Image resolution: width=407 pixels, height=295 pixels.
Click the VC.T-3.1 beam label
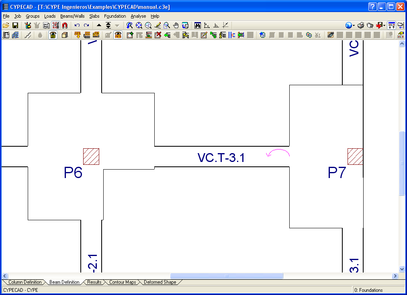click(221, 158)
